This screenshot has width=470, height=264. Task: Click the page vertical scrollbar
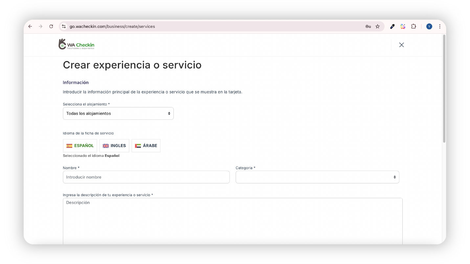click(444, 88)
